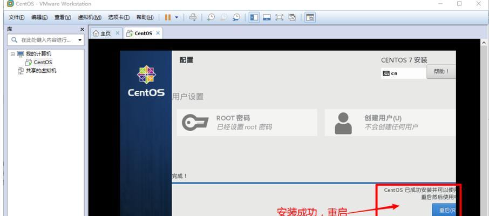
Task: Click the scrollbar up arrow of VM view
Action: 484,43
